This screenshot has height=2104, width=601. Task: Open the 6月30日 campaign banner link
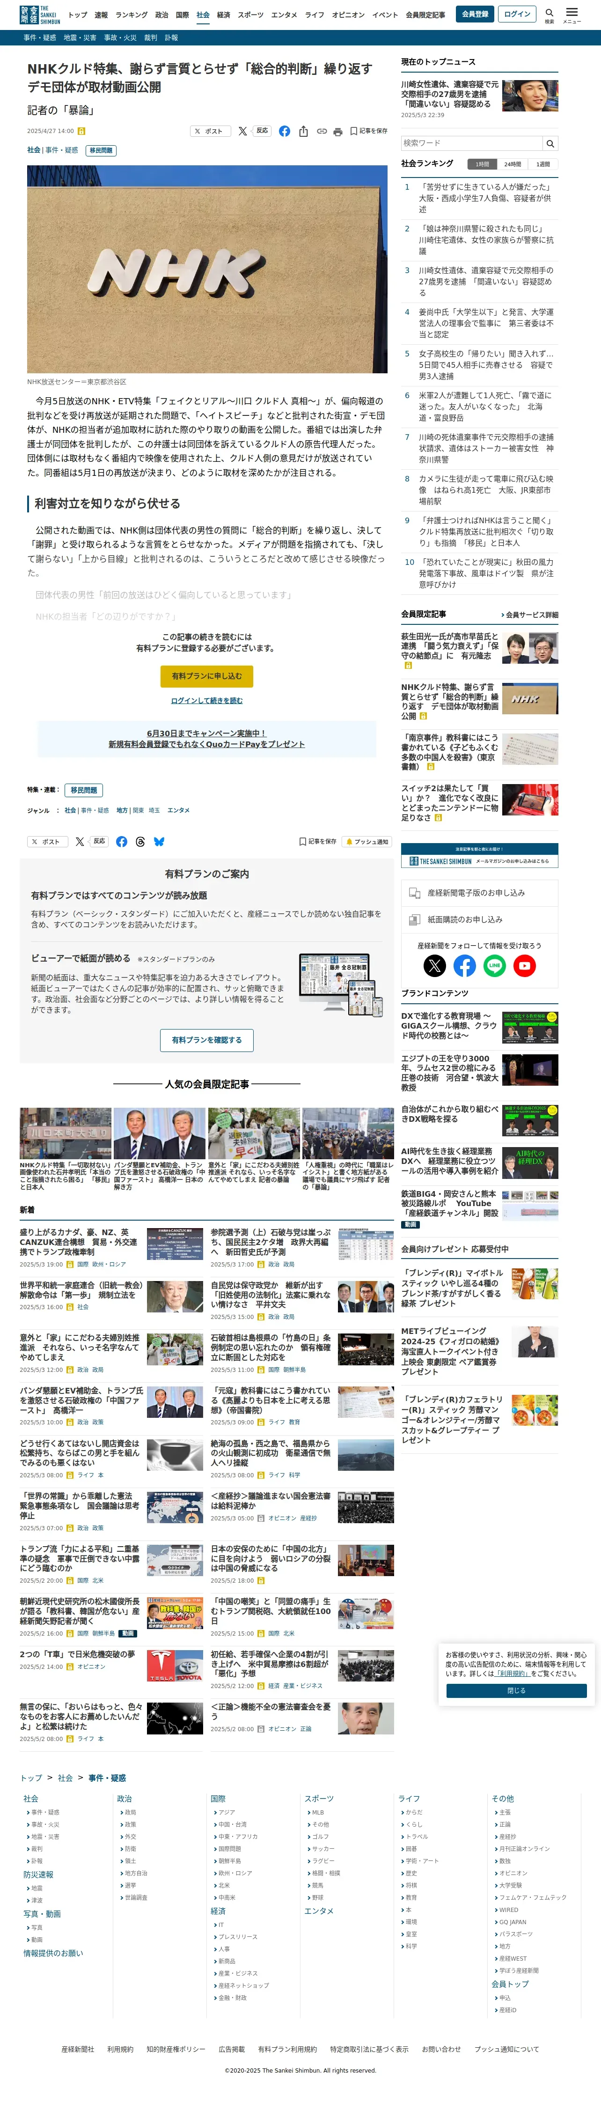pos(206,738)
